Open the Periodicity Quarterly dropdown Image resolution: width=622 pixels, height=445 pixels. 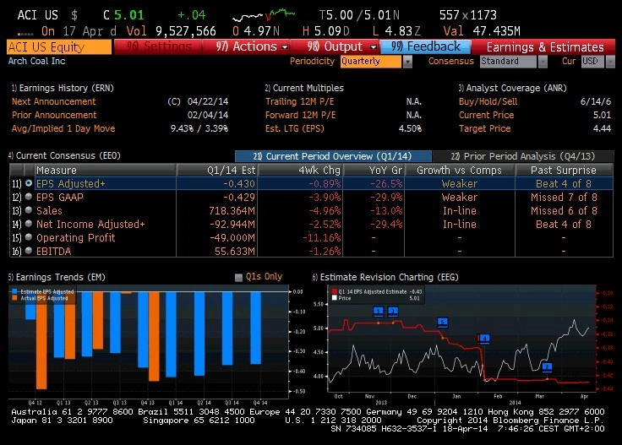376,62
